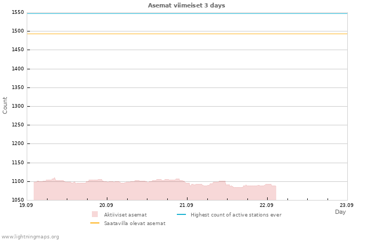Click the 21.09 date axis label
Viewport: 374px width, 240px height.
point(186,205)
